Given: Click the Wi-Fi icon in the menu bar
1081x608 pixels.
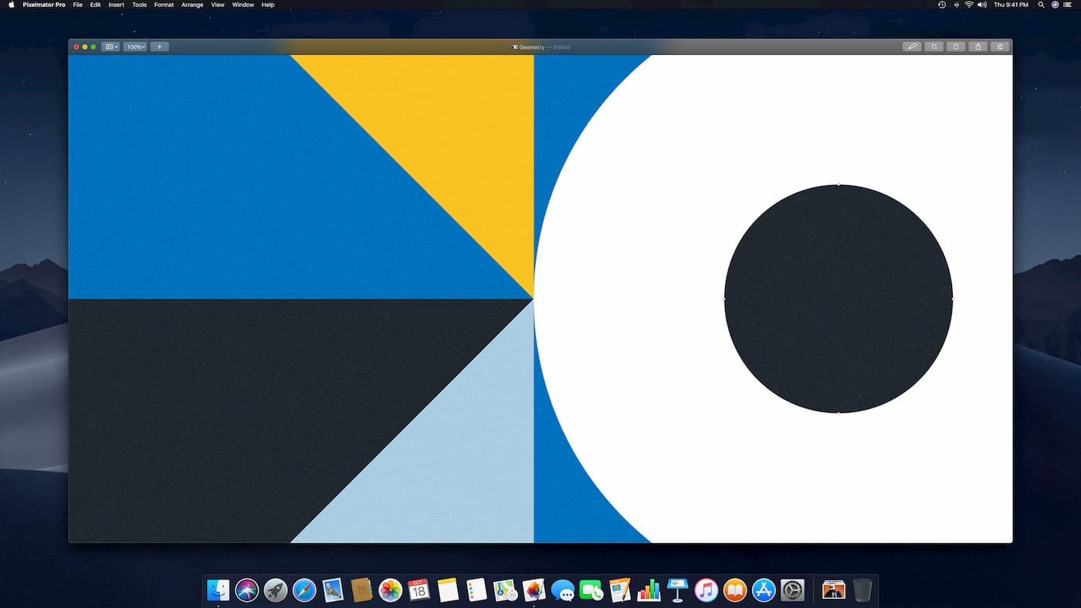Looking at the screenshot, I should (x=969, y=5).
